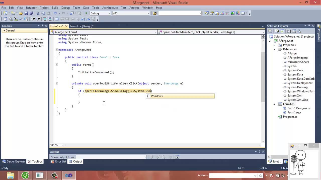Collapse the References node in Solution Explorer
Viewport: 321px width, 180px height.
[274, 49]
